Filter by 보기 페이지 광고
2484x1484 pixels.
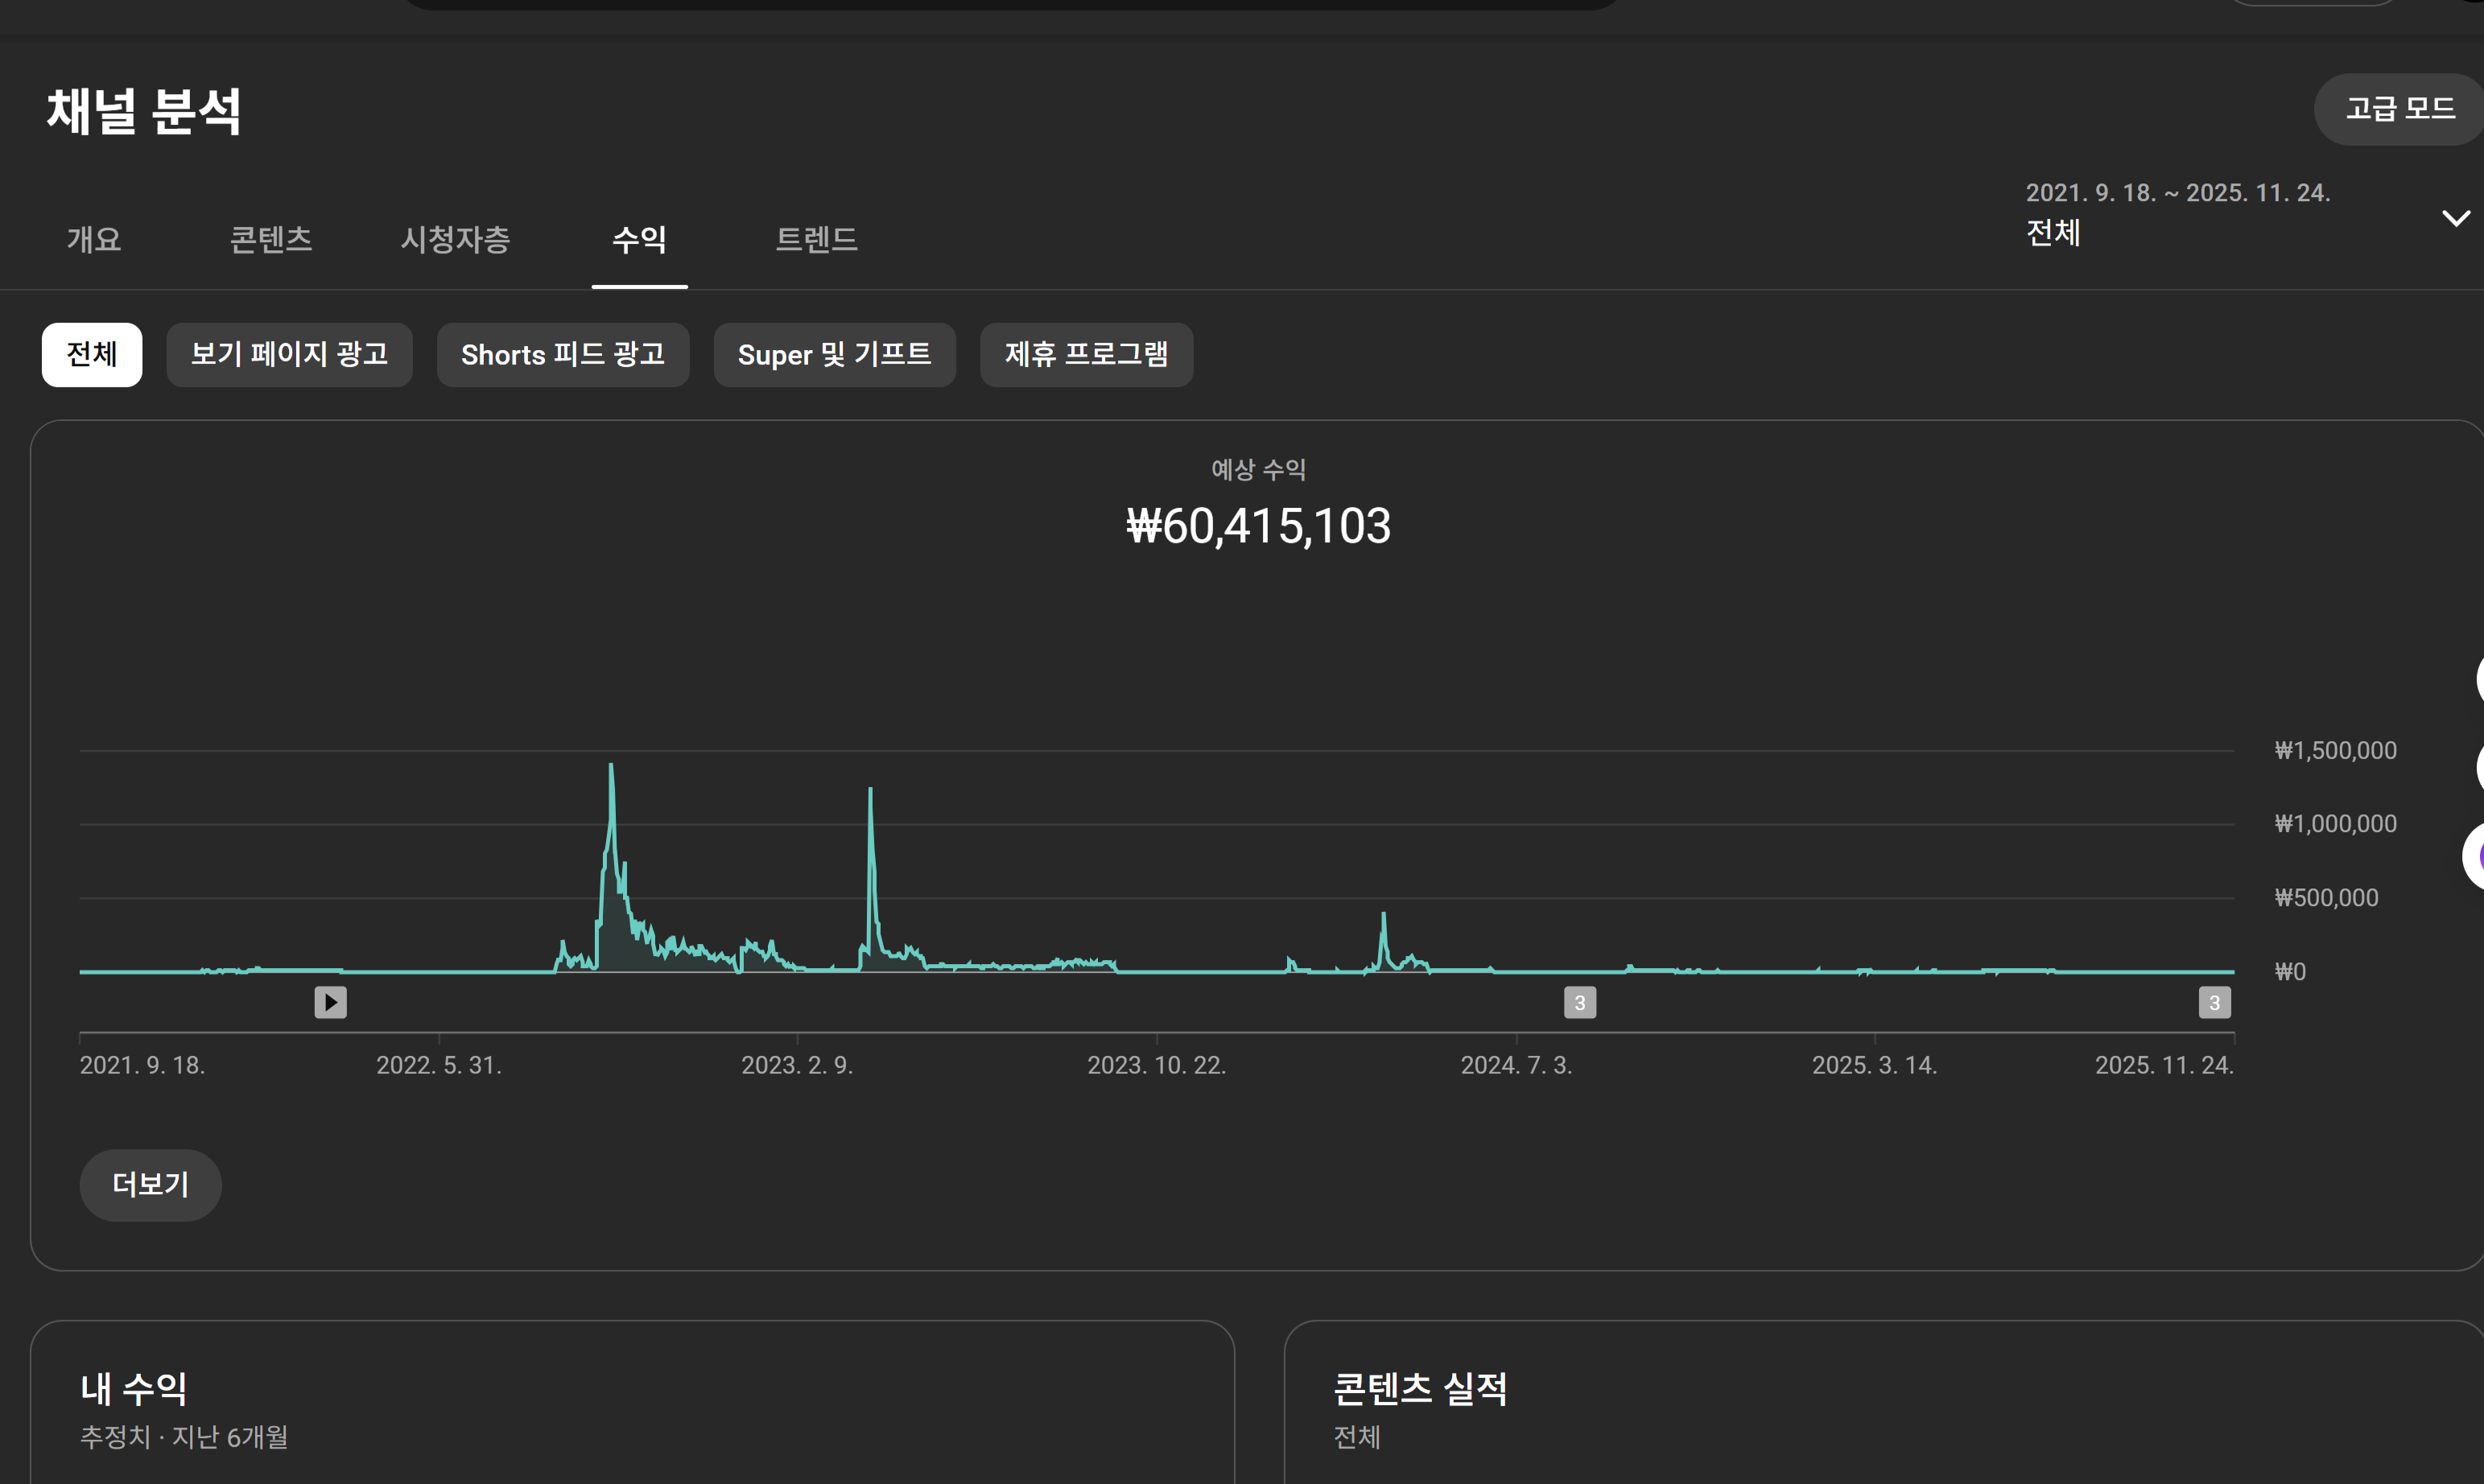click(x=289, y=354)
